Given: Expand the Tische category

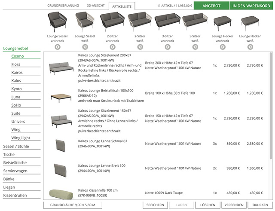Looking at the screenshot, I should click(x=9, y=154).
